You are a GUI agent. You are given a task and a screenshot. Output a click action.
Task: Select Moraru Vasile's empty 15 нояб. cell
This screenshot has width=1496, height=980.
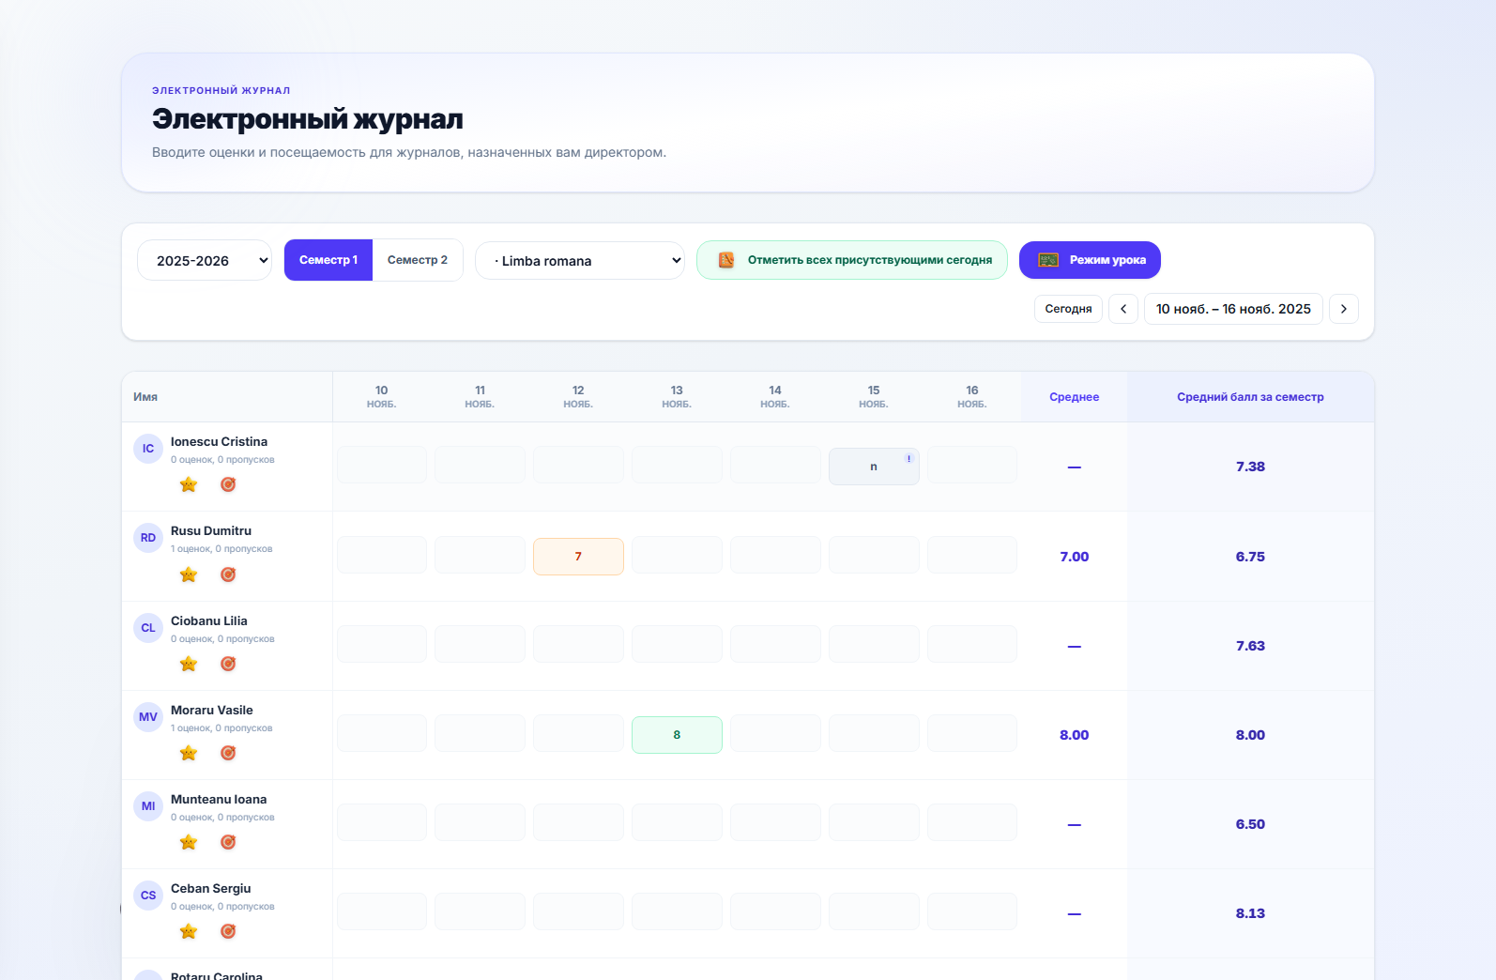[874, 733]
